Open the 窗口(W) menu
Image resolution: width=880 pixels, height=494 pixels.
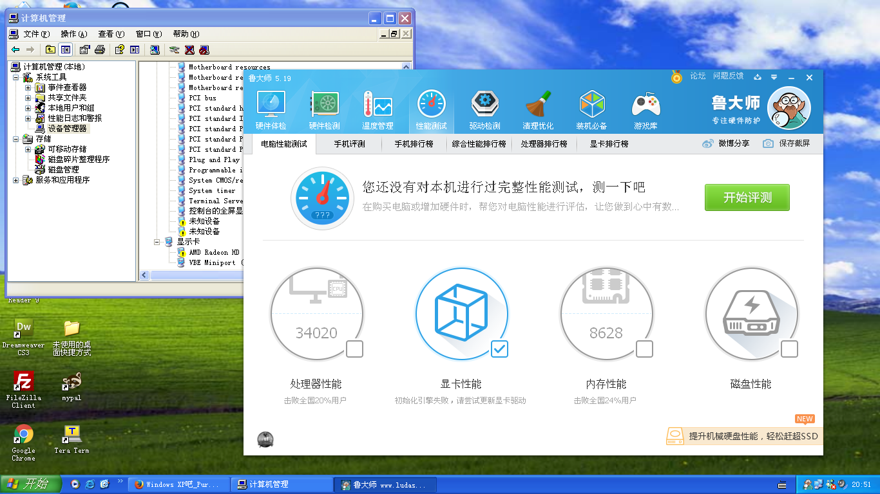click(148, 34)
